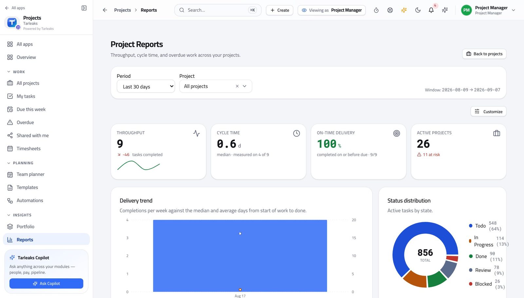
Task: Click the Blocked legend red dot
Action: click(471, 284)
